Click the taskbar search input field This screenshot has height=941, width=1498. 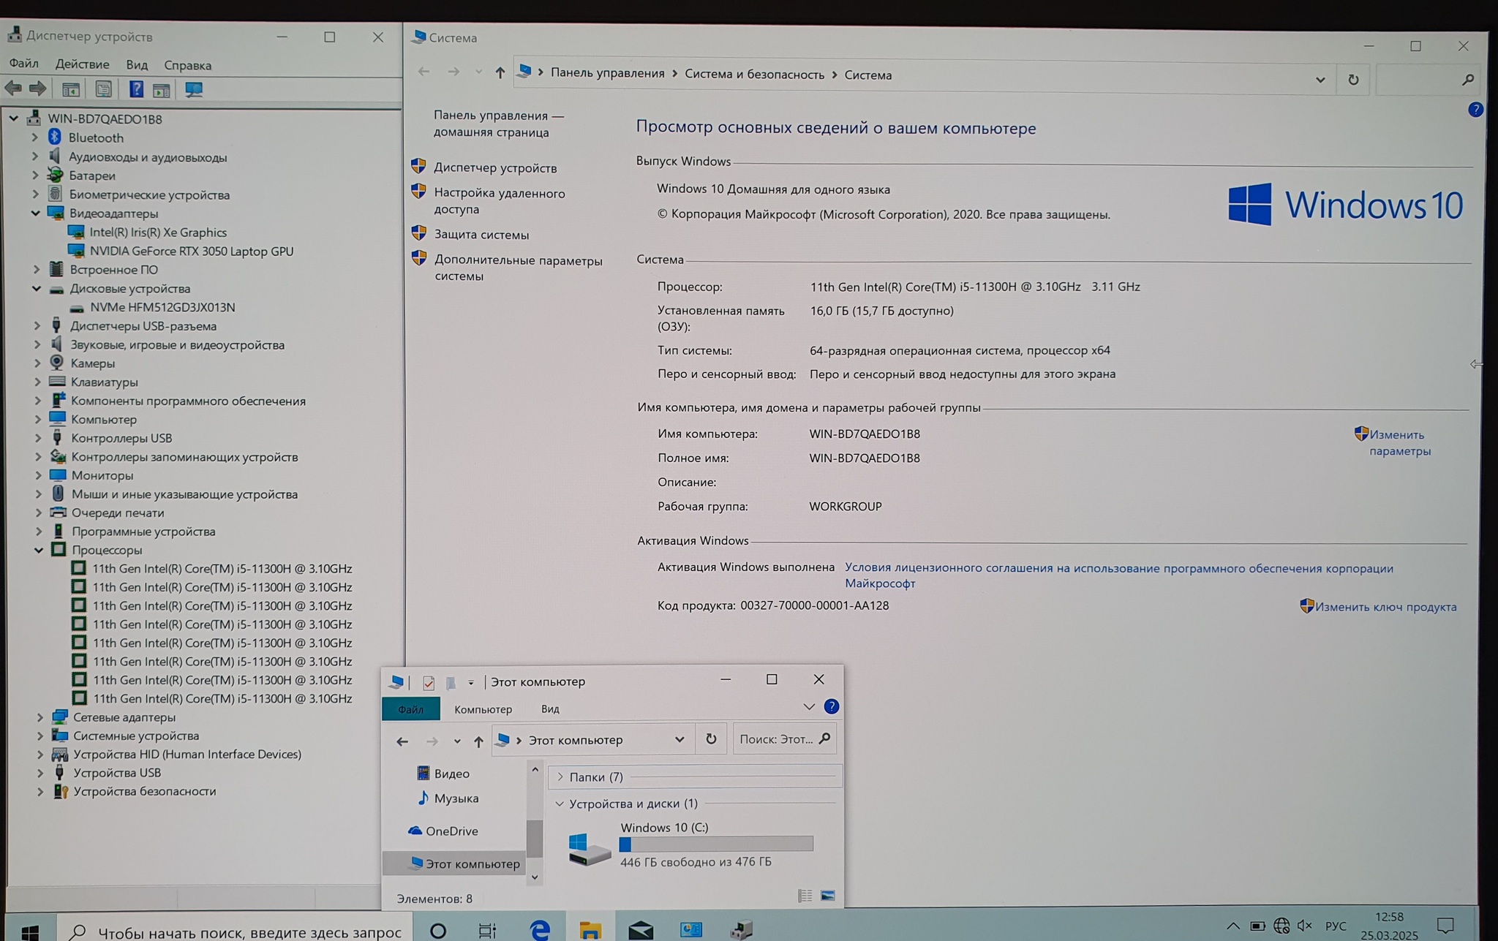(x=249, y=931)
